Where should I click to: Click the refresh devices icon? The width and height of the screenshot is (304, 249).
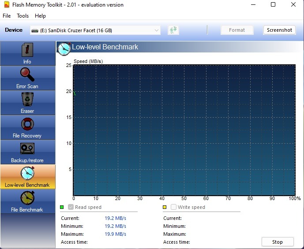click(173, 30)
